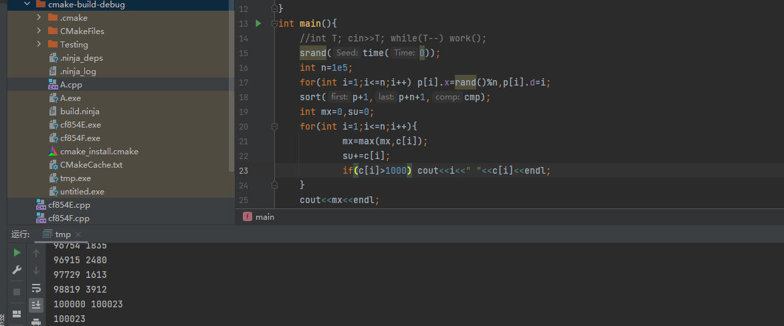Screen dimensions: 784x326
Task: Click the cf854E.cpp C++ file icon
Action: tap(41, 205)
